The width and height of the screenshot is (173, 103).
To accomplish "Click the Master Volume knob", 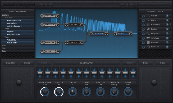I will (x=45, y=92).
